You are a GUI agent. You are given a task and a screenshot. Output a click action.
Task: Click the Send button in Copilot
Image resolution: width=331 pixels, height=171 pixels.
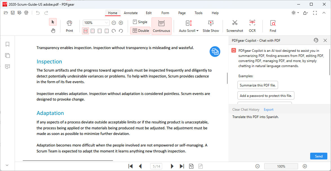click(x=319, y=156)
